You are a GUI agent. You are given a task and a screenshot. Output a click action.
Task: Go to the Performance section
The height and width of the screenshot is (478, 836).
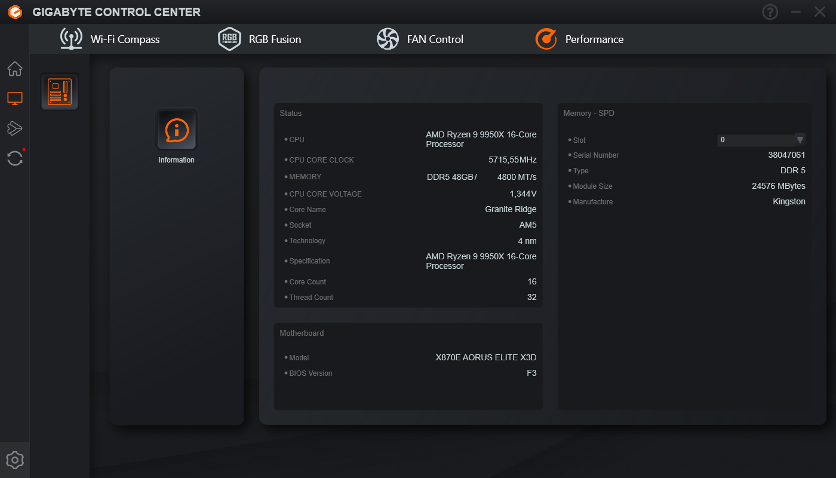pyautogui.click(x=579, y=39)
